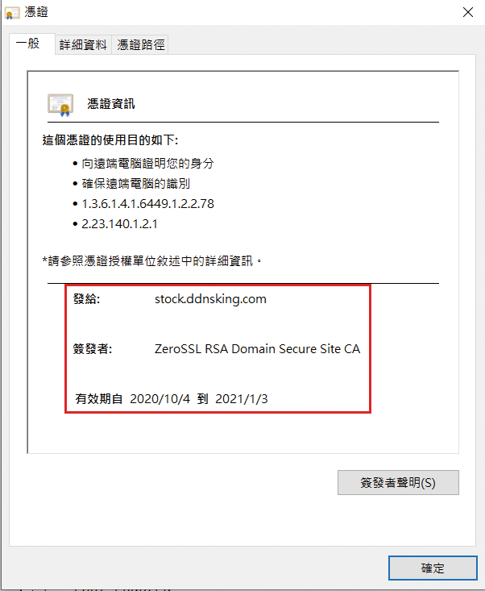Screen dimensions: 485x591
Task: Switch to the 一般 tab
Action: 28,44
